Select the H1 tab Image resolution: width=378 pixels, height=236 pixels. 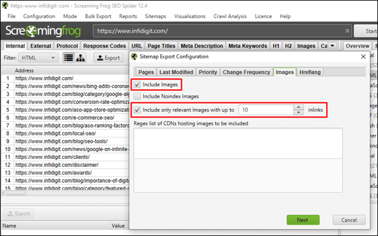tap(276, 46)
